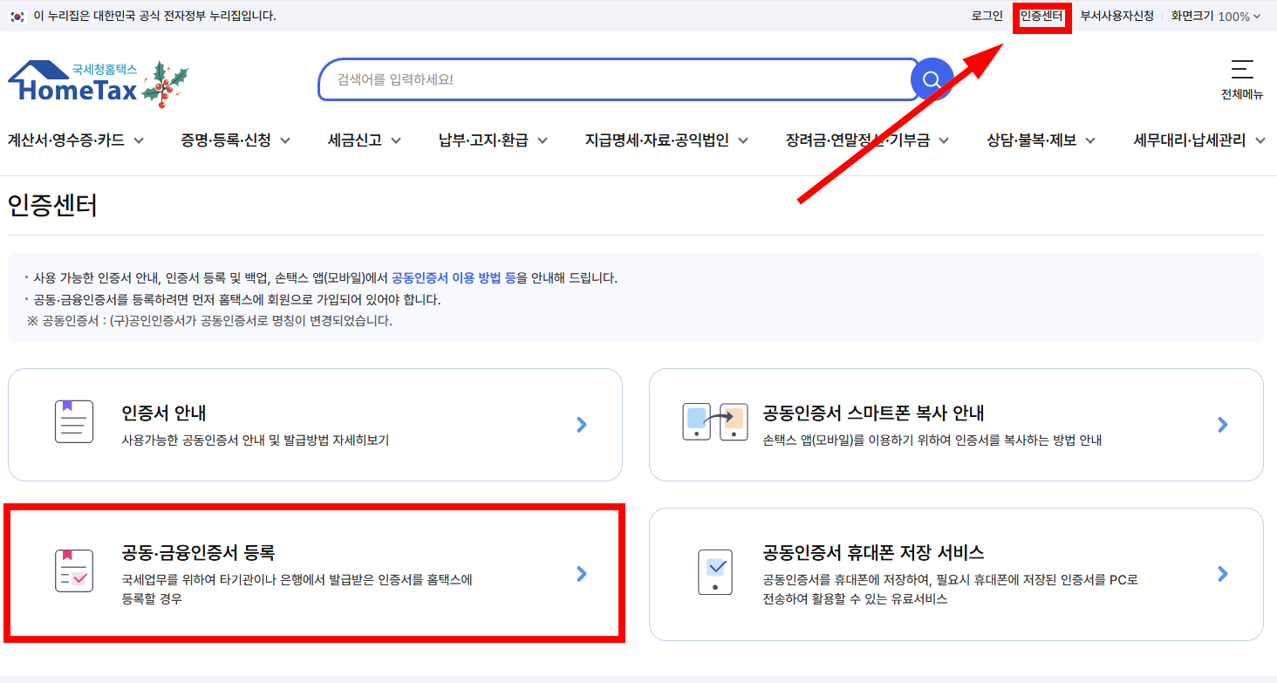Click the Korean flag icon in the notice bar
This screenshot has width=1277, height=683.
click(18, 16)
